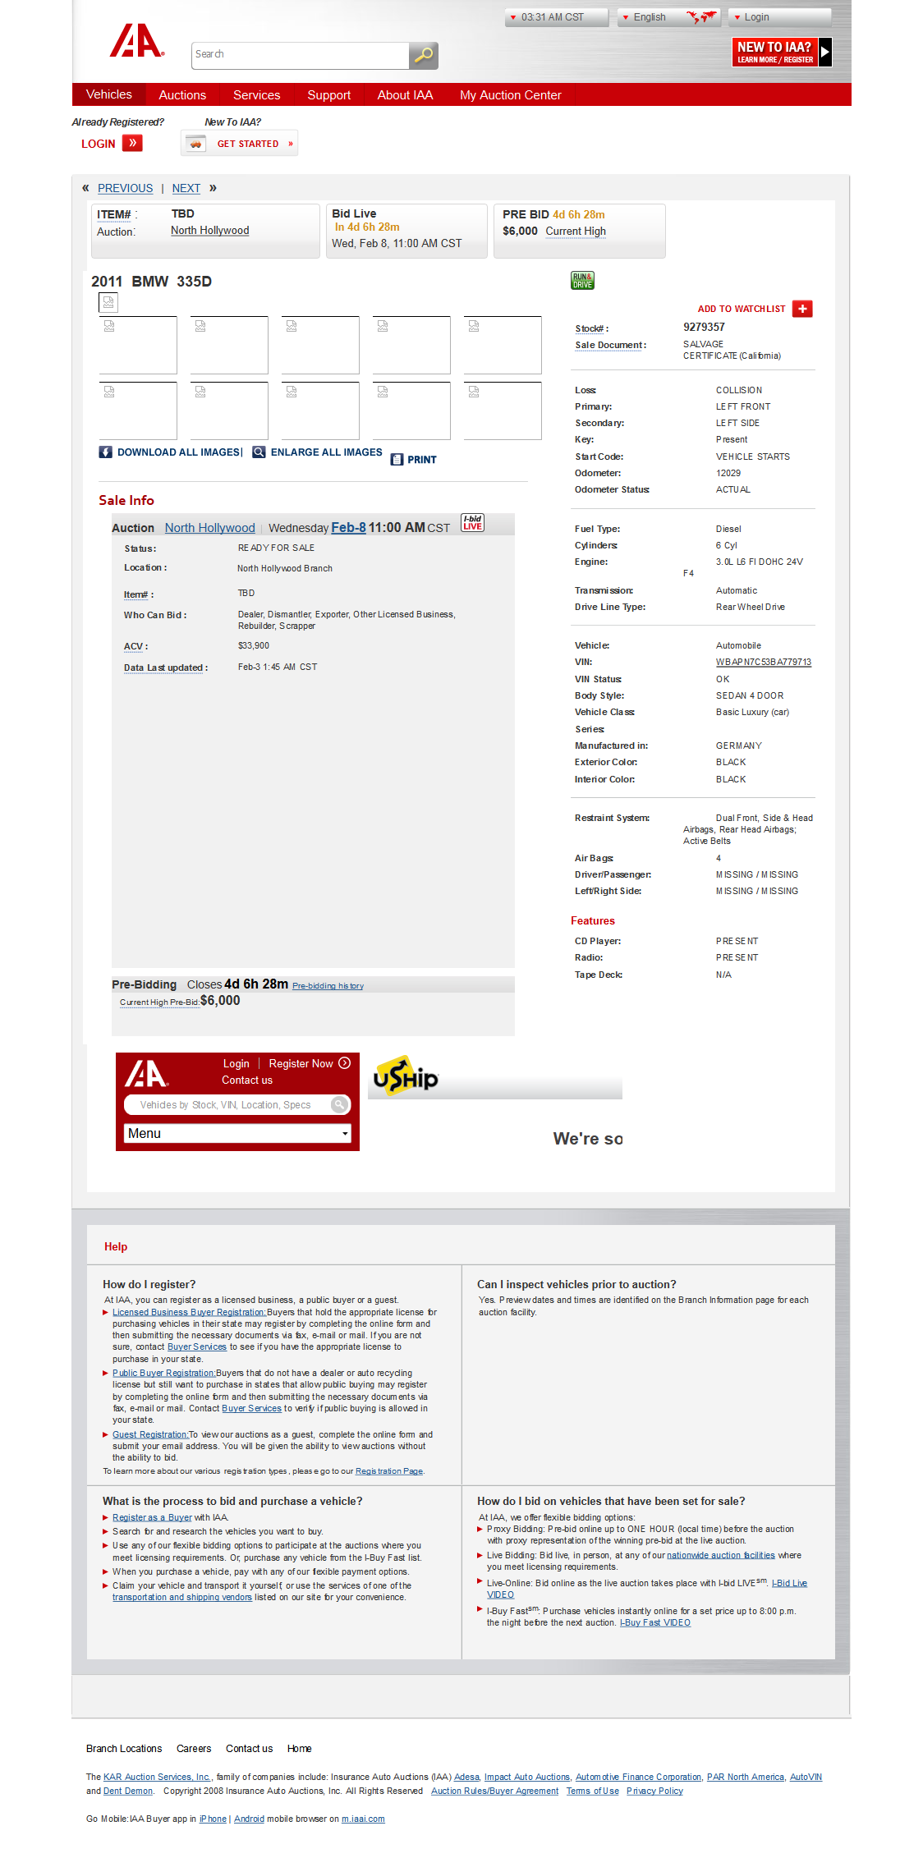Click the IAA logo in the header
The width and height of the screenshot is (923, 1858).
(137, 40)
